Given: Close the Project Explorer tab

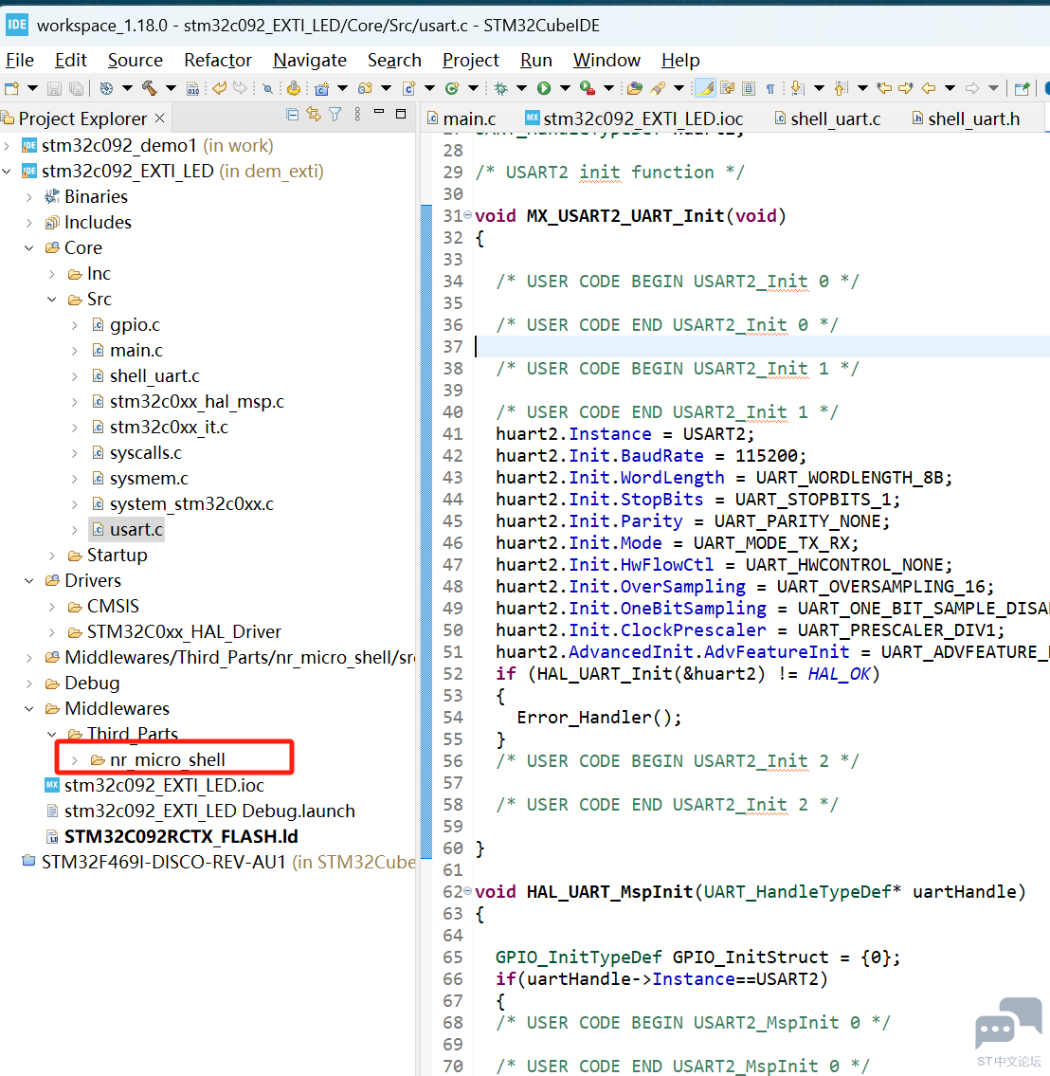Looking at the screenshot, I should 160,119.
